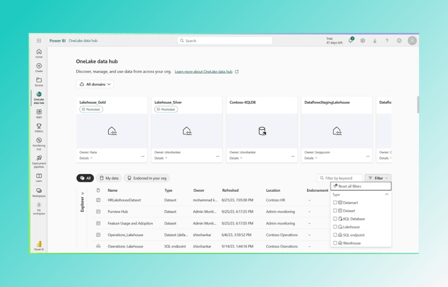Click the top Search box
The image size is (448, 287).
(224, 41)
